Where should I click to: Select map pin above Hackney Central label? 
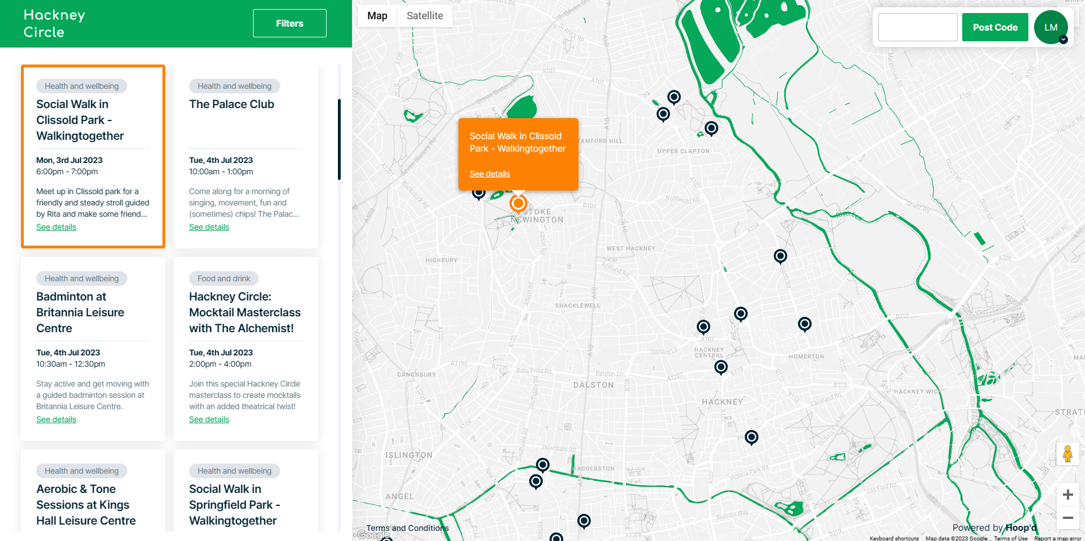pyautogui.click(x=704, y=327)
